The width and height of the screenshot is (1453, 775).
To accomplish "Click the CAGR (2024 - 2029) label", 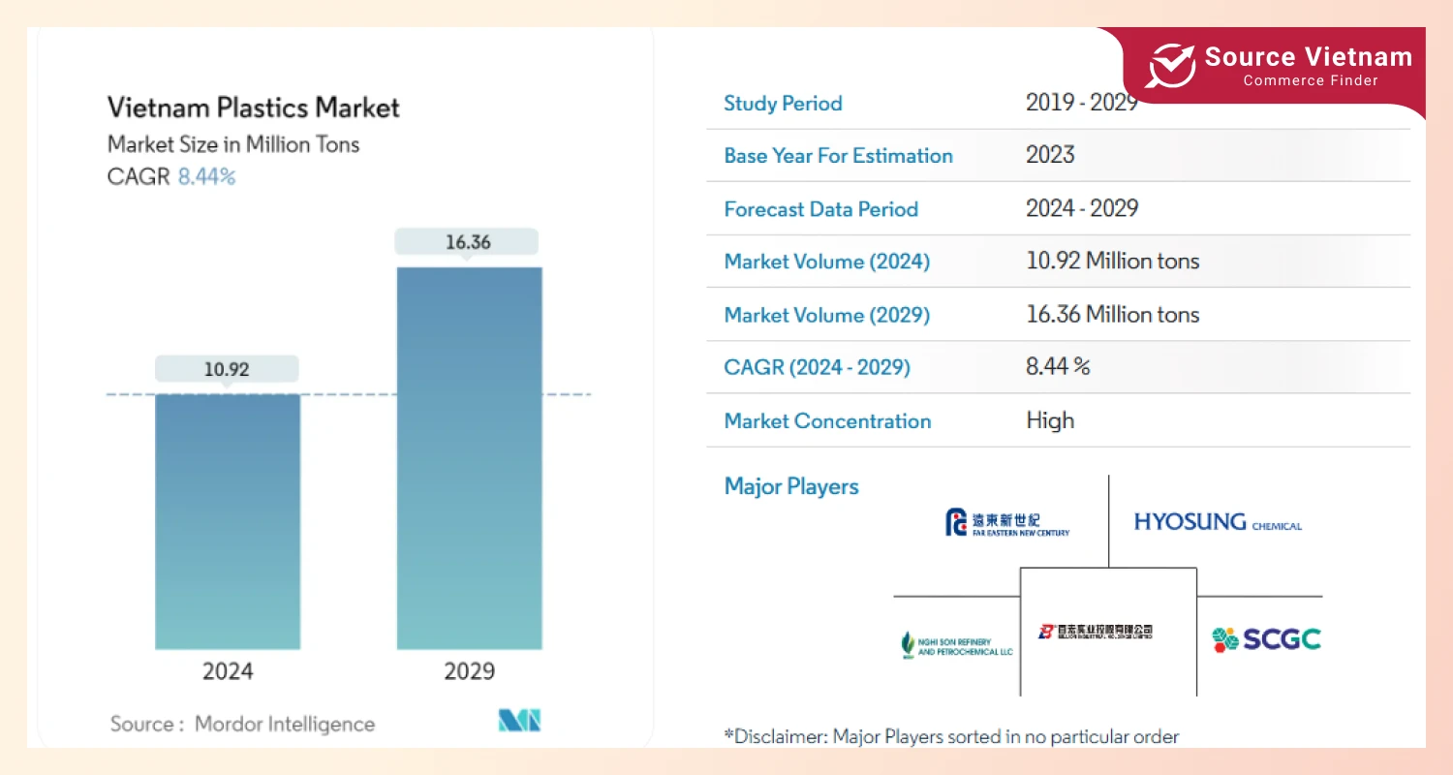I will [x=818, y=367].
